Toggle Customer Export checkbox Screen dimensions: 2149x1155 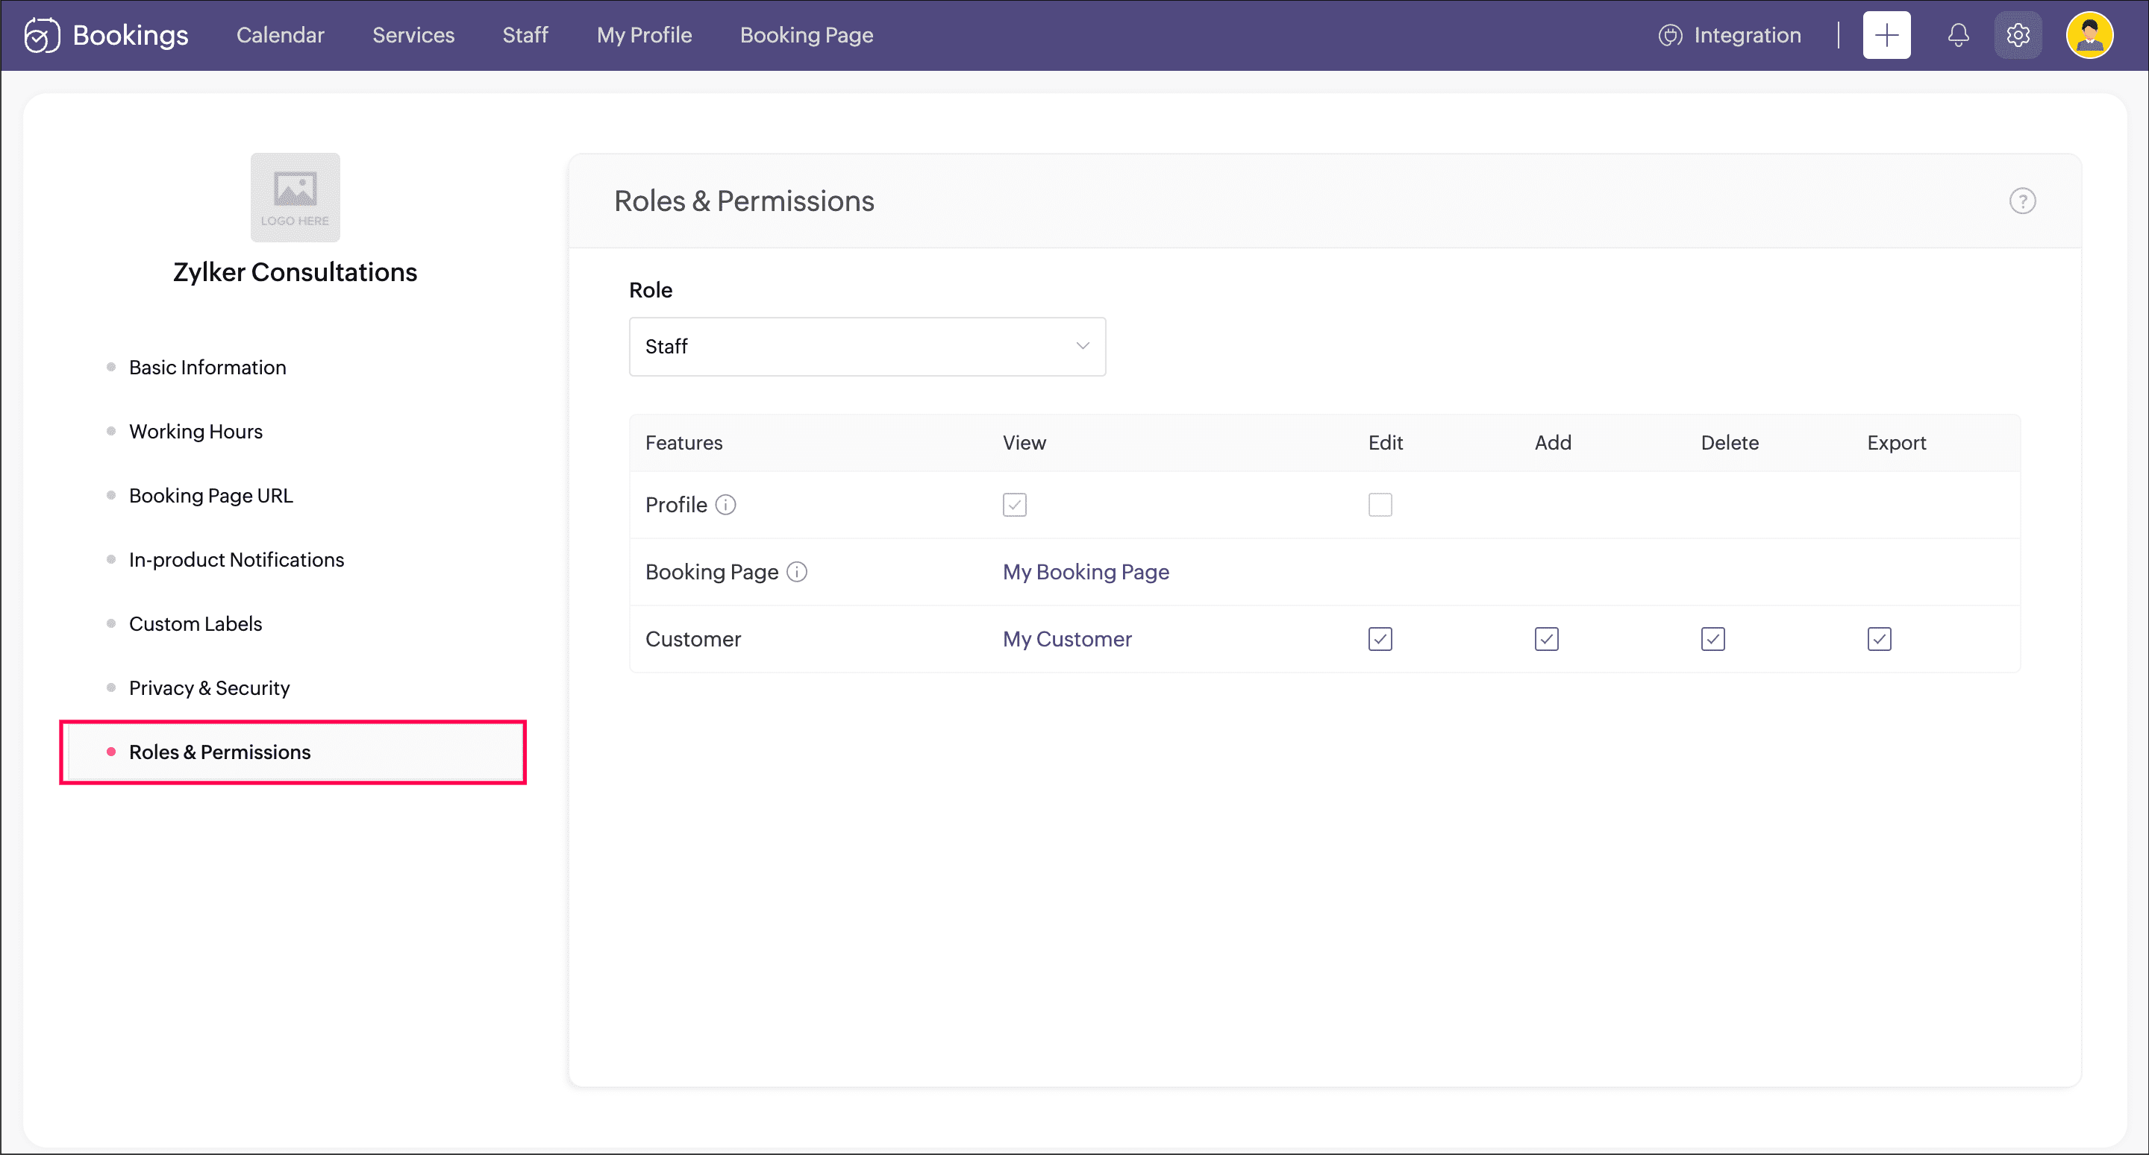coord(1879,639)
